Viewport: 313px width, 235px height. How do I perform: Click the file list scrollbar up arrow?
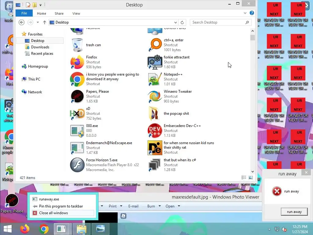252,31
